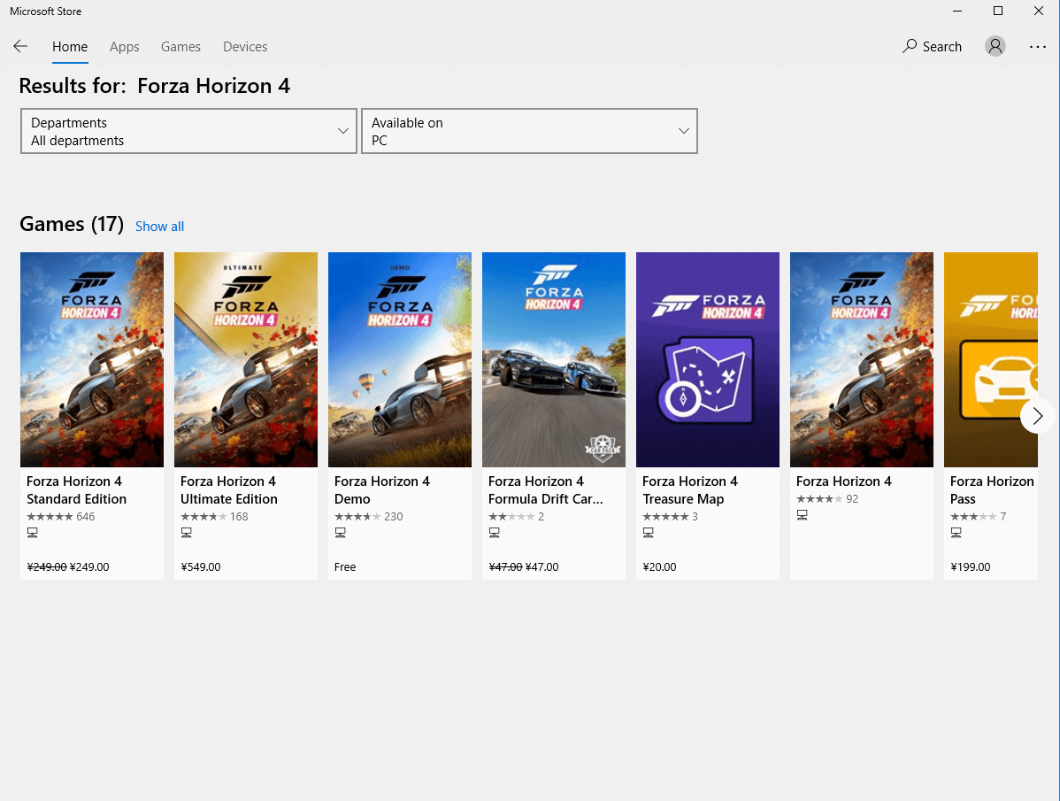Switch to the Games tab
The width and height of the screenshot is (1060, 801).
181,47
